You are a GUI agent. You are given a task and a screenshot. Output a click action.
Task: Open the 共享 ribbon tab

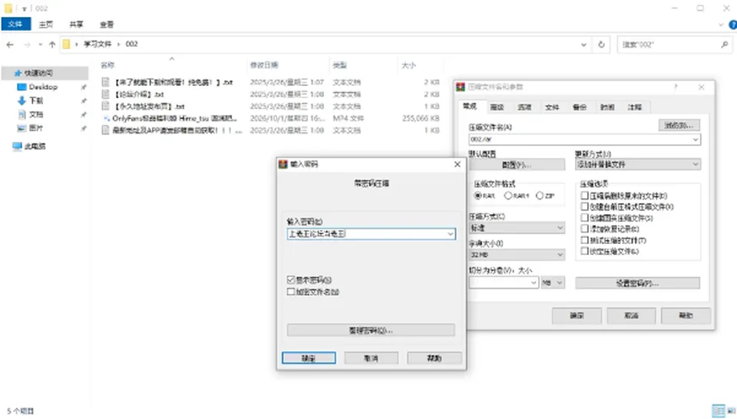pyautogui.click(x=76, y=25)
